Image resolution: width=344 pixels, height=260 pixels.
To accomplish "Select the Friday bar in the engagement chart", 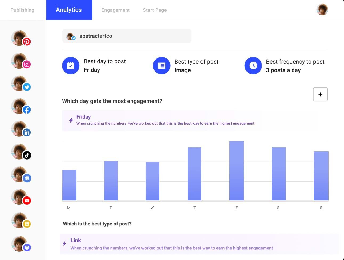I will tap(236, 170).
